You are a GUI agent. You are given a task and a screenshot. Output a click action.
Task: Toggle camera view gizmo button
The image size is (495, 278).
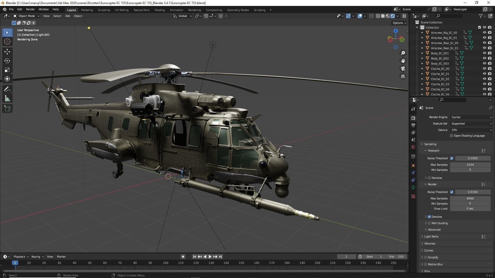[x=403, y=69]
